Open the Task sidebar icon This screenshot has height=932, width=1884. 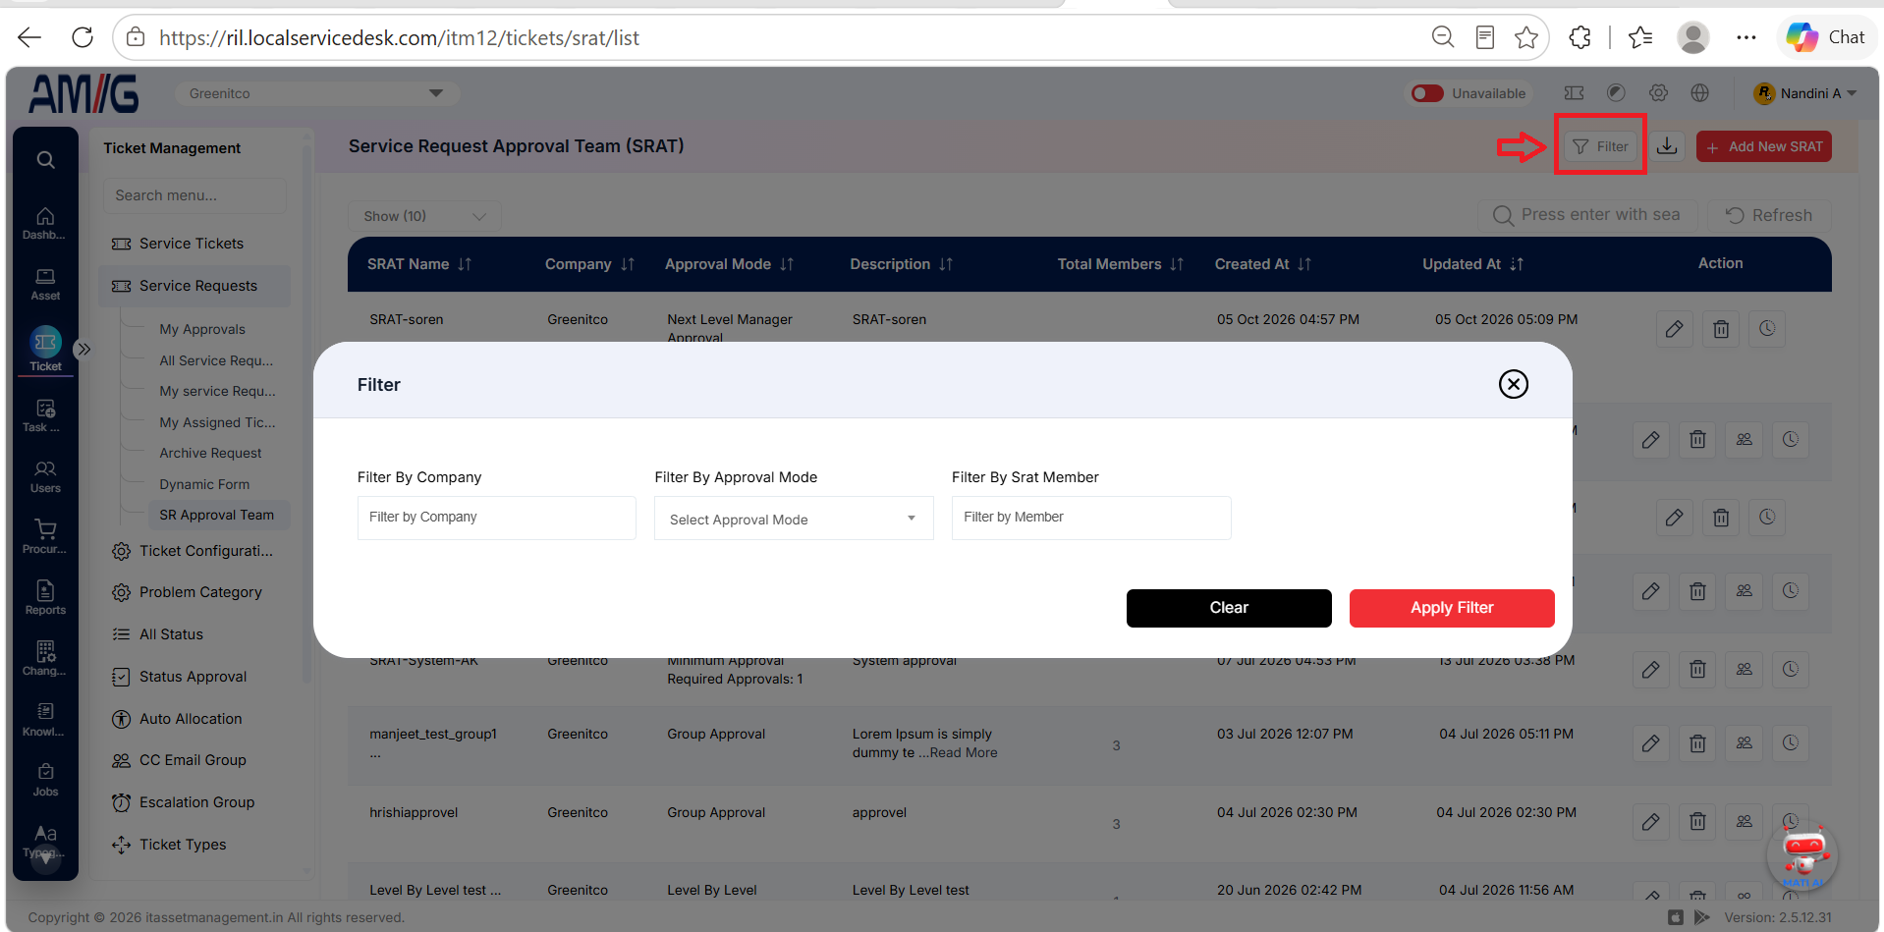point(45,415)
